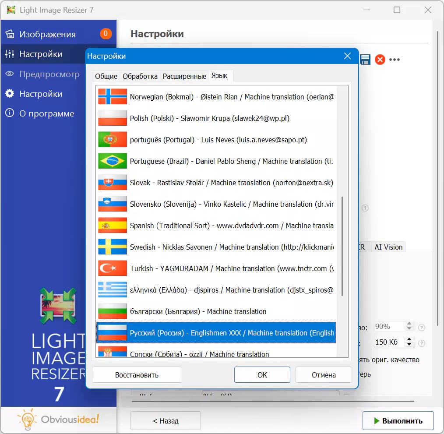Click the Slovak flag icon

click(113, 183)
